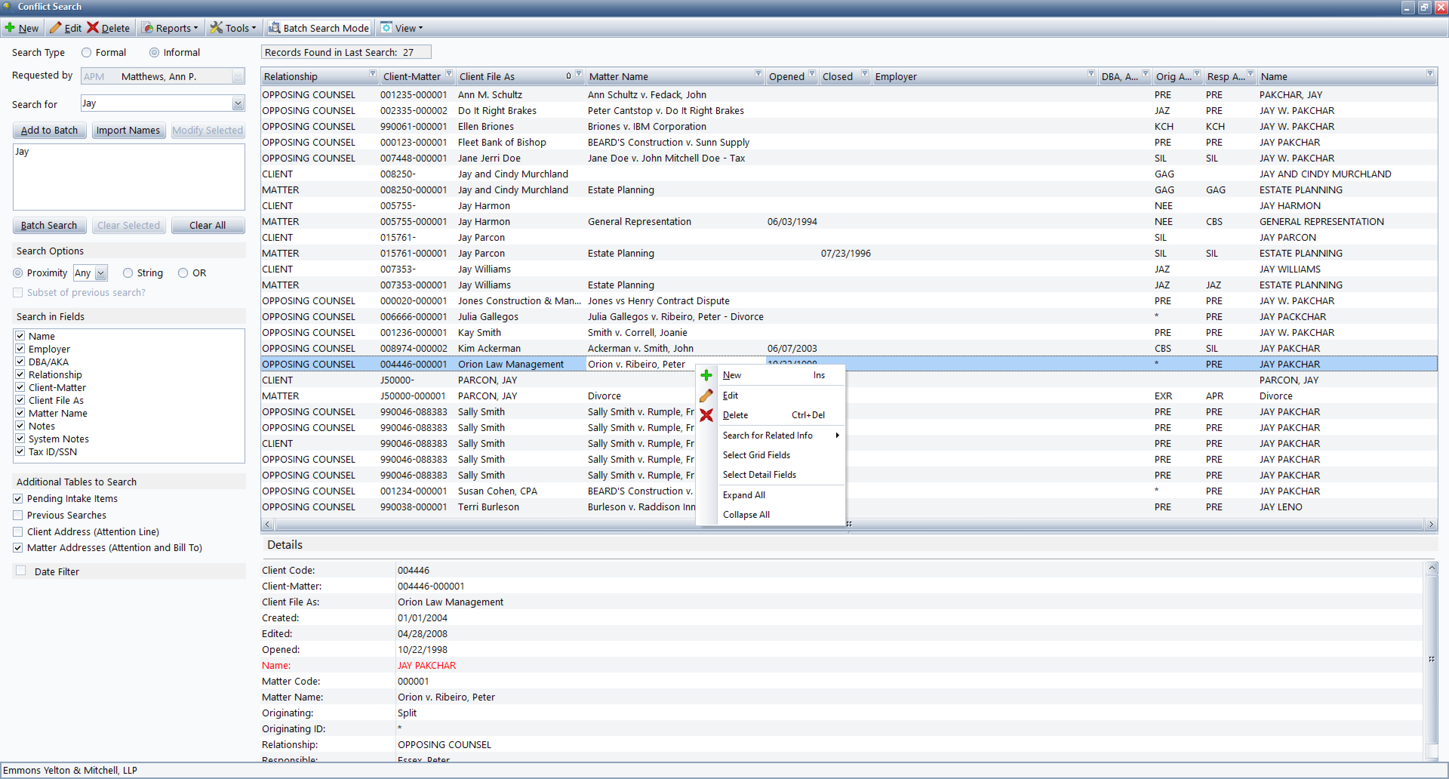The height and width of the screenshot is (779, 1449).
Task: Open Search for dropdown arrow
Action: point(238,103)
